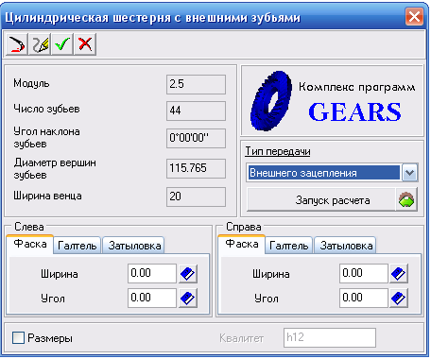Click the Диаметр вершин зубьев field 115.765
The width and height of the screenshot is (431, 359).
point(196,168)
